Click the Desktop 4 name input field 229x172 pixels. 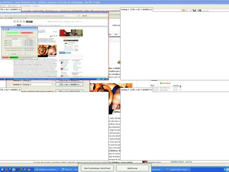(37, 85)
